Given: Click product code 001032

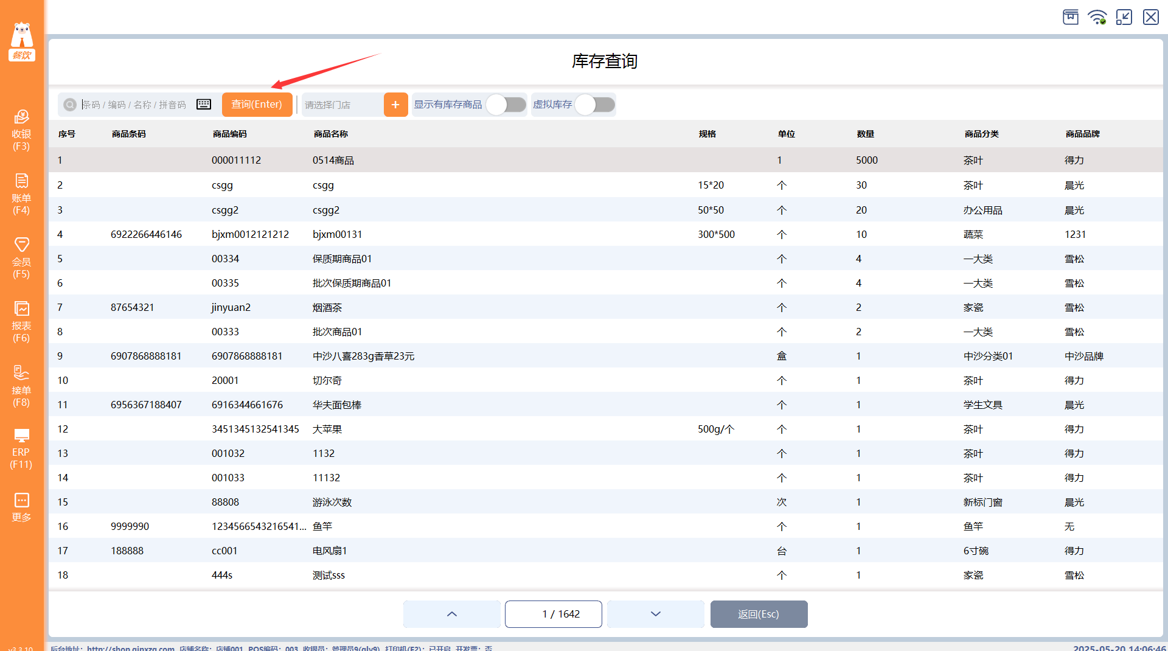Looking at the screenshot, I should coord(228,453).
